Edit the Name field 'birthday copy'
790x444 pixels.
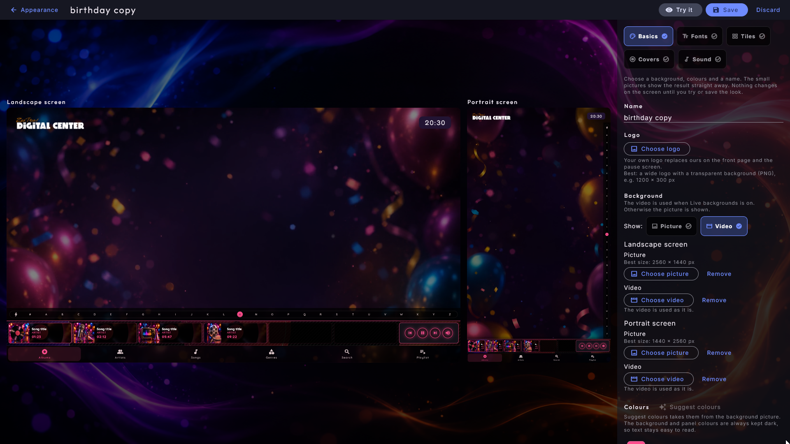coord(703,118)
